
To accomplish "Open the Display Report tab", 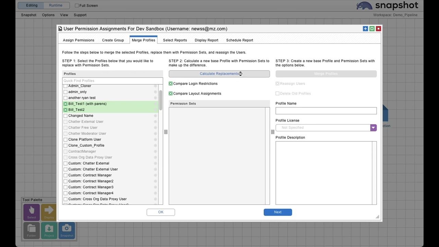I will (206, 40).
